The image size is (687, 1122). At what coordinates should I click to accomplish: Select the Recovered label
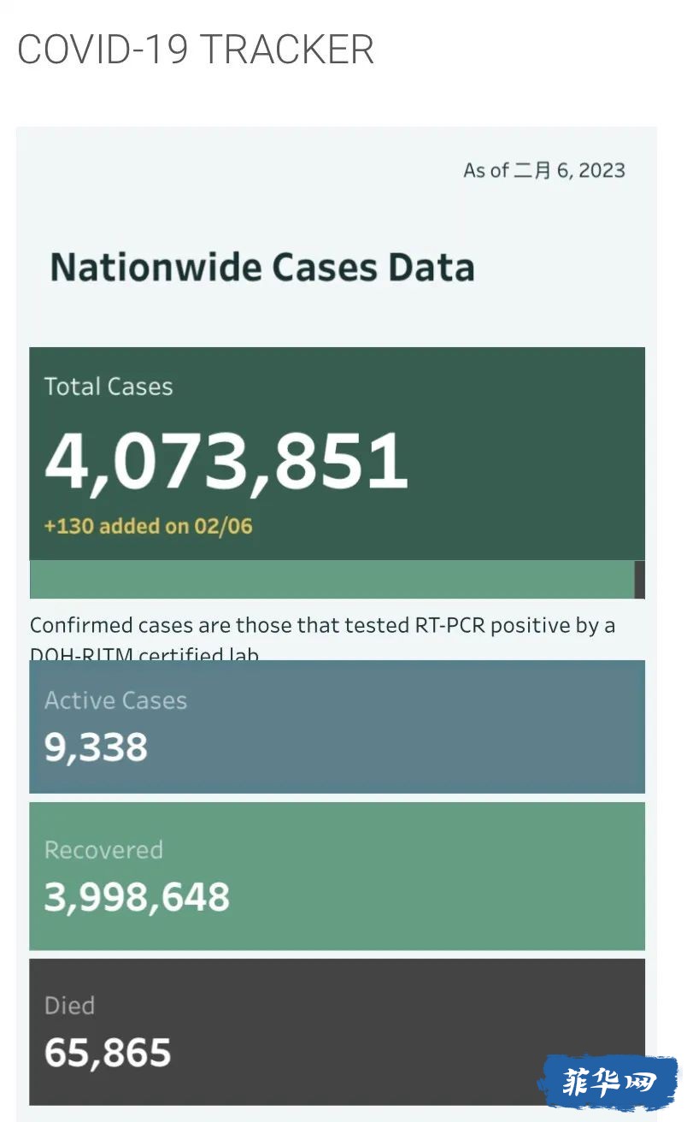pyautogui.click(x=103, y=850)
